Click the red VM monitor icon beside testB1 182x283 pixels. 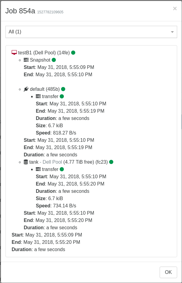(14, 53)
